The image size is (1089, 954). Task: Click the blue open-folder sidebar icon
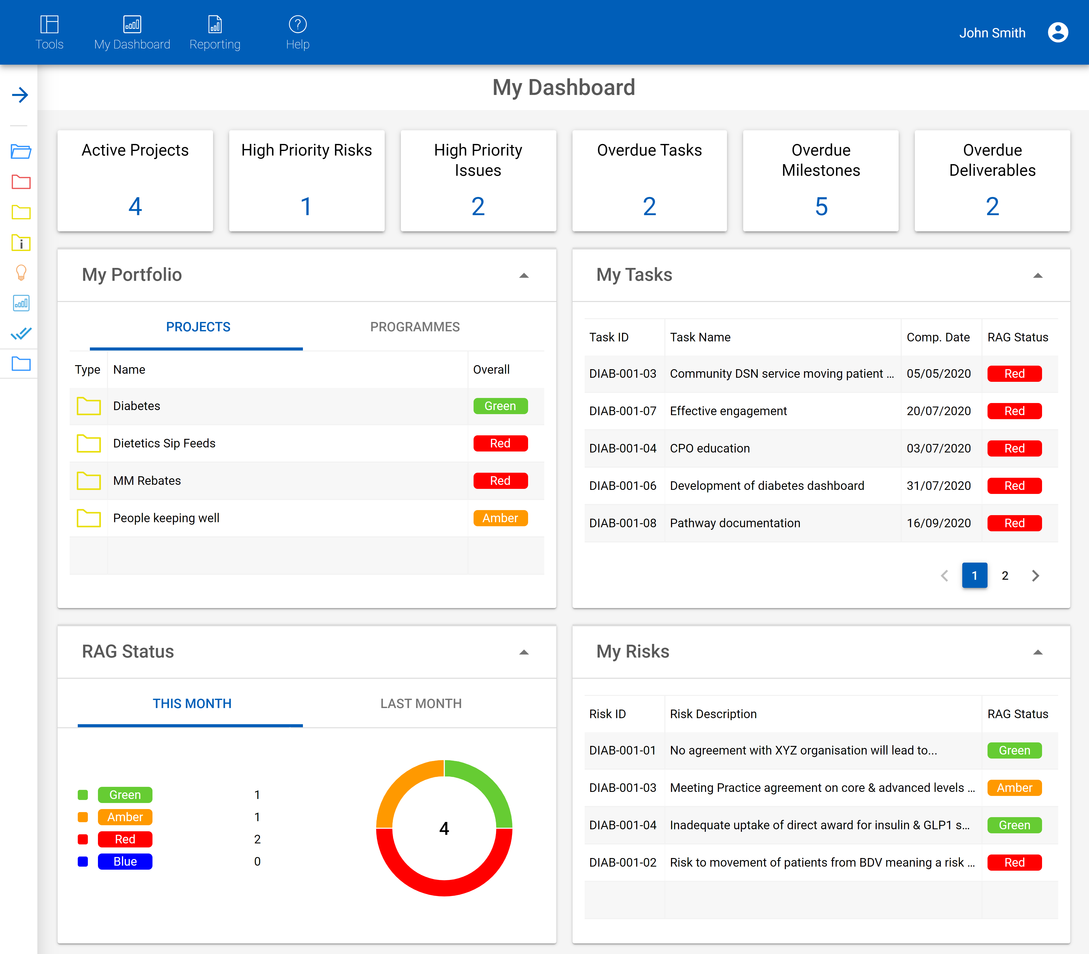tap(21, 151)
